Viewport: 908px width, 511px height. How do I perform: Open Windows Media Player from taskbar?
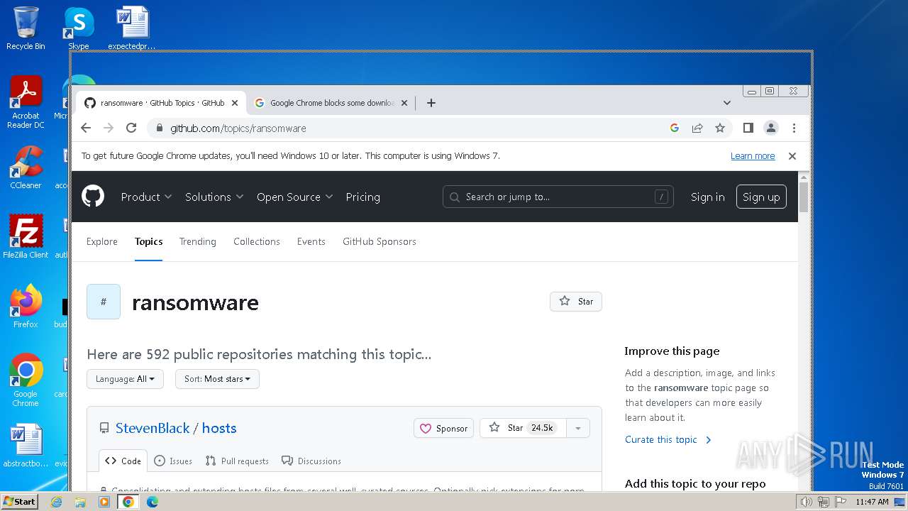104,502
